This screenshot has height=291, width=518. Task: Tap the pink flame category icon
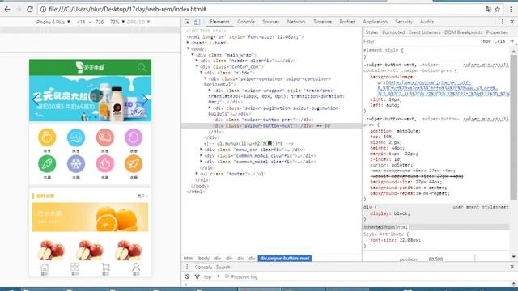point(104,163)
